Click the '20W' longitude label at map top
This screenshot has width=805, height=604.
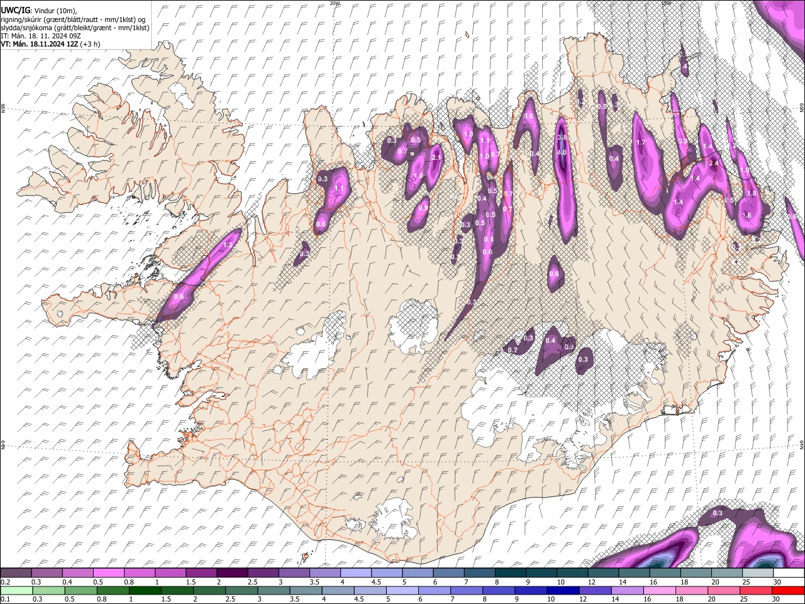(x=335, y=3)
